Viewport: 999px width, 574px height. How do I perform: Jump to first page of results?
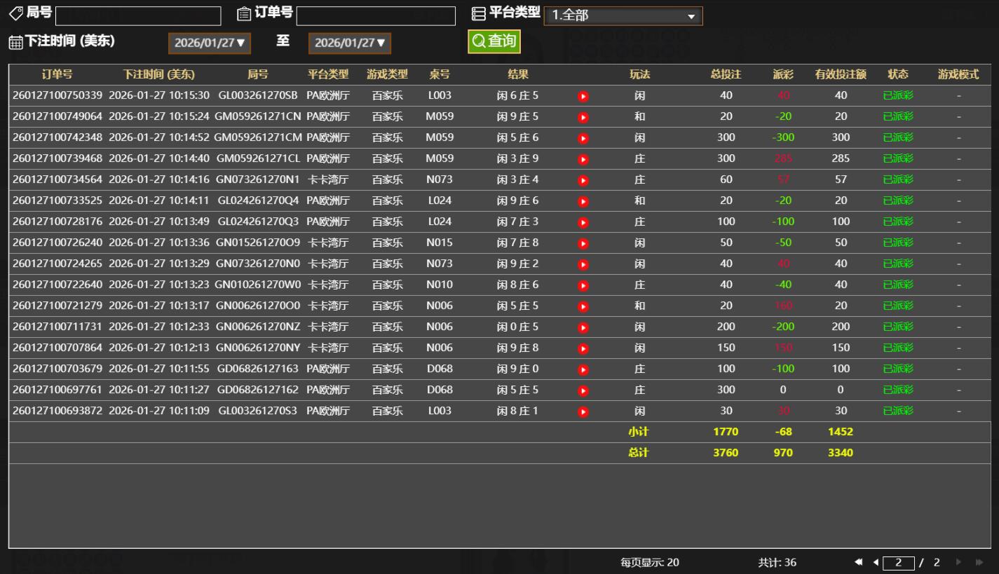(x=858, y=563)
